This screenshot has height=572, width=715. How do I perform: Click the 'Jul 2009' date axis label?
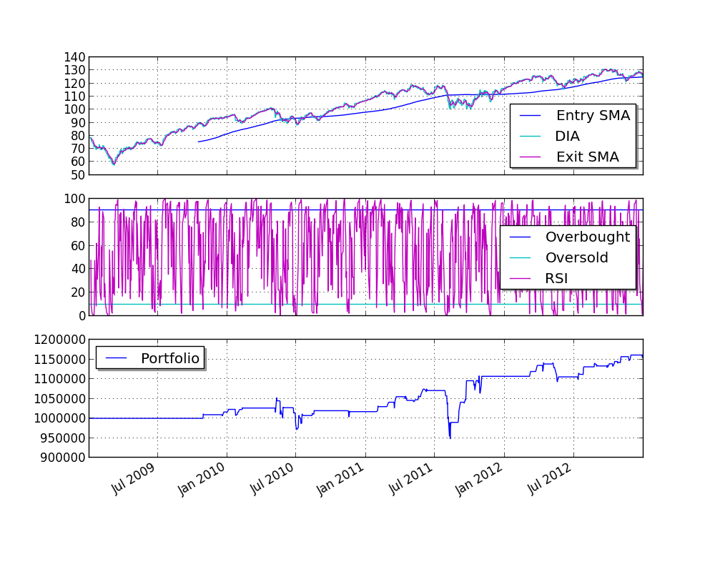[133, 479]
